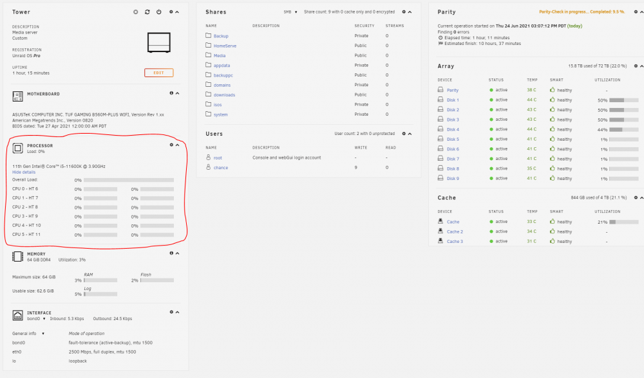
Task: Click Cache utilization bar at 21%
Action: [624, 222]
